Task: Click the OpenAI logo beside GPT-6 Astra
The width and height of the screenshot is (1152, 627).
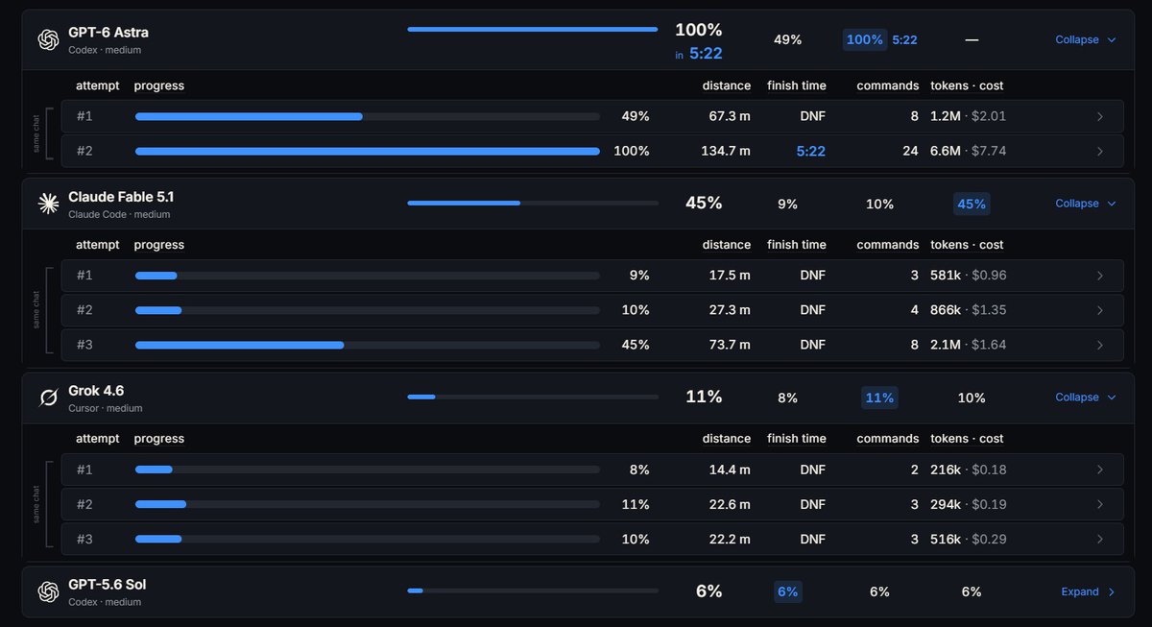Action: [48, 39]
